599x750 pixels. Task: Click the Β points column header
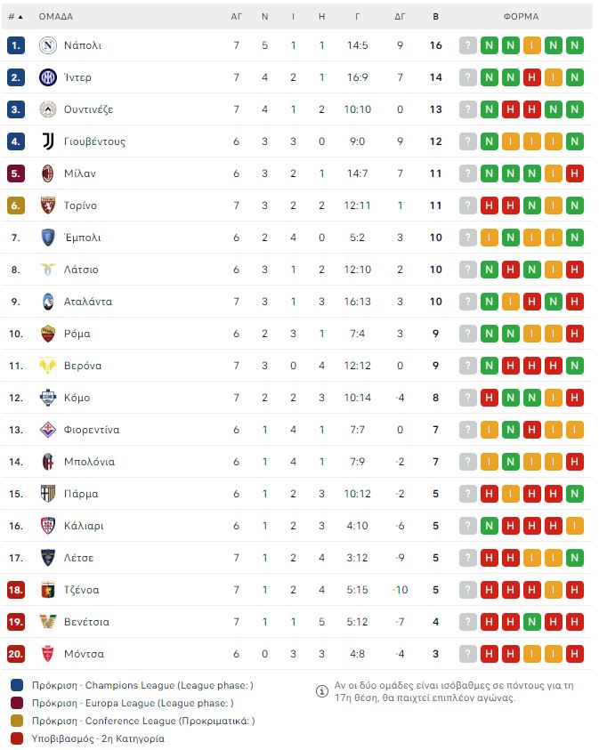[x=435, y=16]
